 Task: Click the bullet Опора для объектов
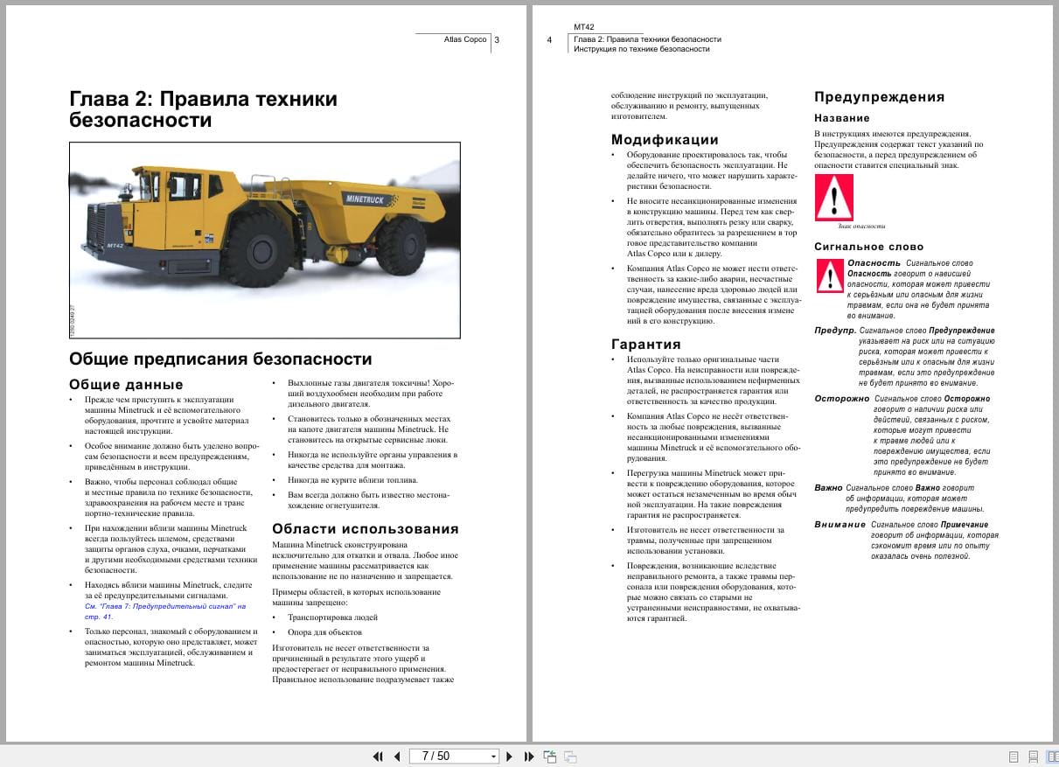pos(324,631)
